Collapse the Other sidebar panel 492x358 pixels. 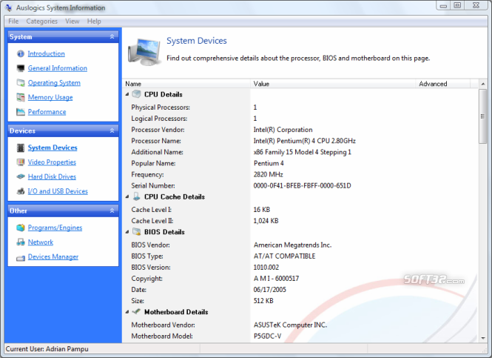[x=112, y=211]
